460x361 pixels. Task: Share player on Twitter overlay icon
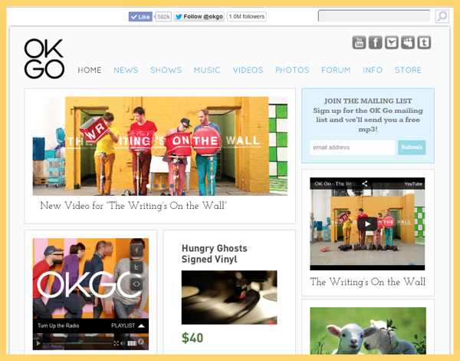click(x=136, y=267)
